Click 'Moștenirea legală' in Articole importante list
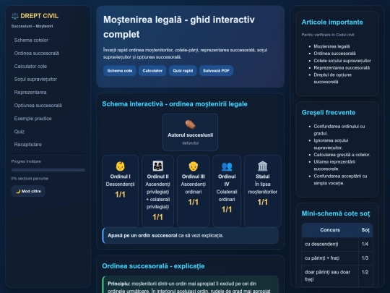This screenshot has height=293, width=390. point(331,46)
